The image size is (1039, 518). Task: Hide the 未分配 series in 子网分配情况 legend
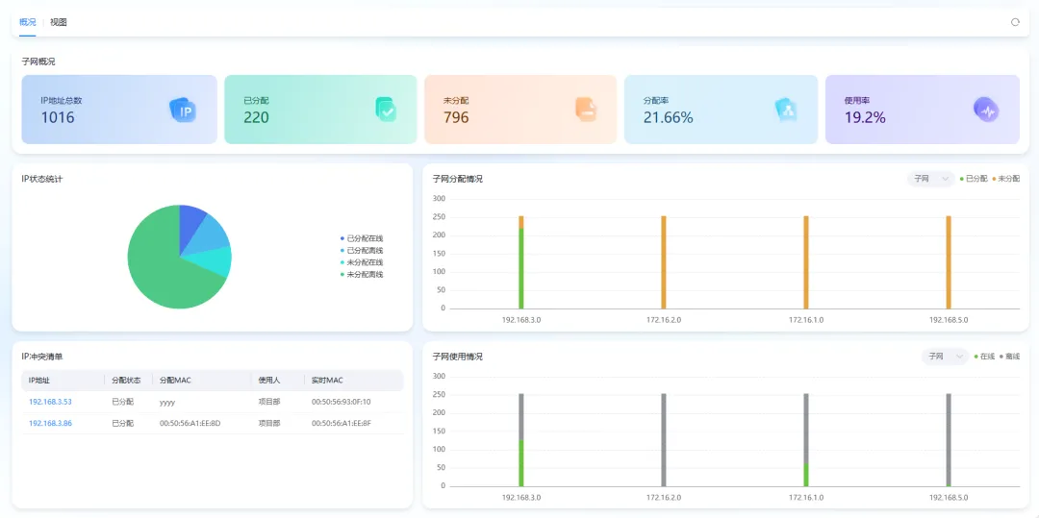pos(1008,179)
